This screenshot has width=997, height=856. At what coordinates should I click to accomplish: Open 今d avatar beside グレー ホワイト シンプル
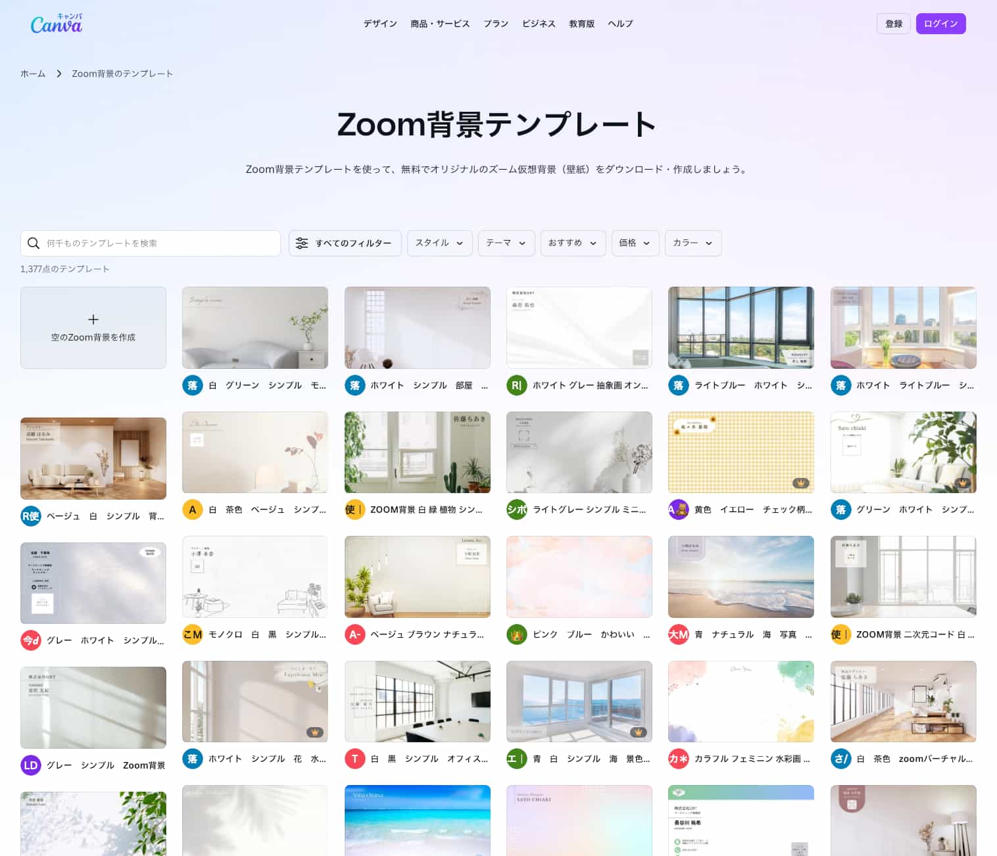(x=31, y=640)
